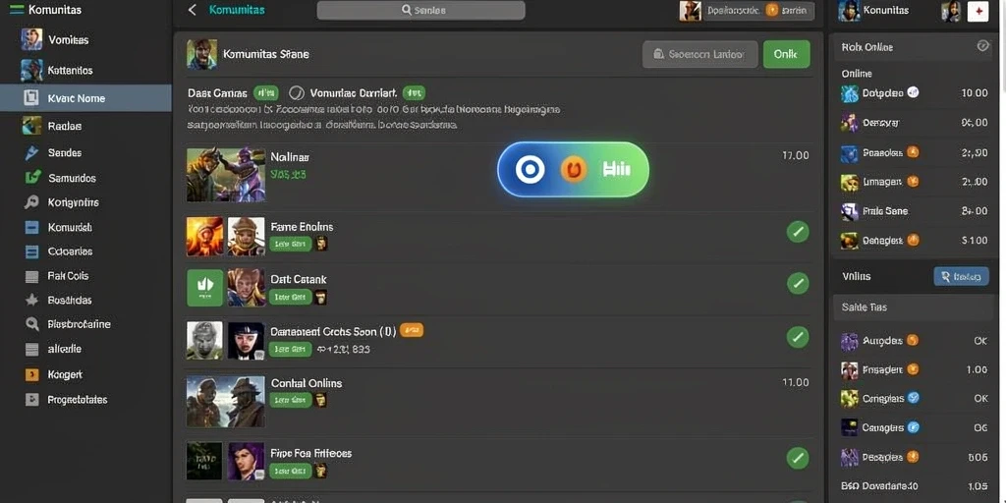Viewport: 1006px width, 503px height.
Task: Select the blue square icon beside Komurdsti
Action: coord(31,227)
